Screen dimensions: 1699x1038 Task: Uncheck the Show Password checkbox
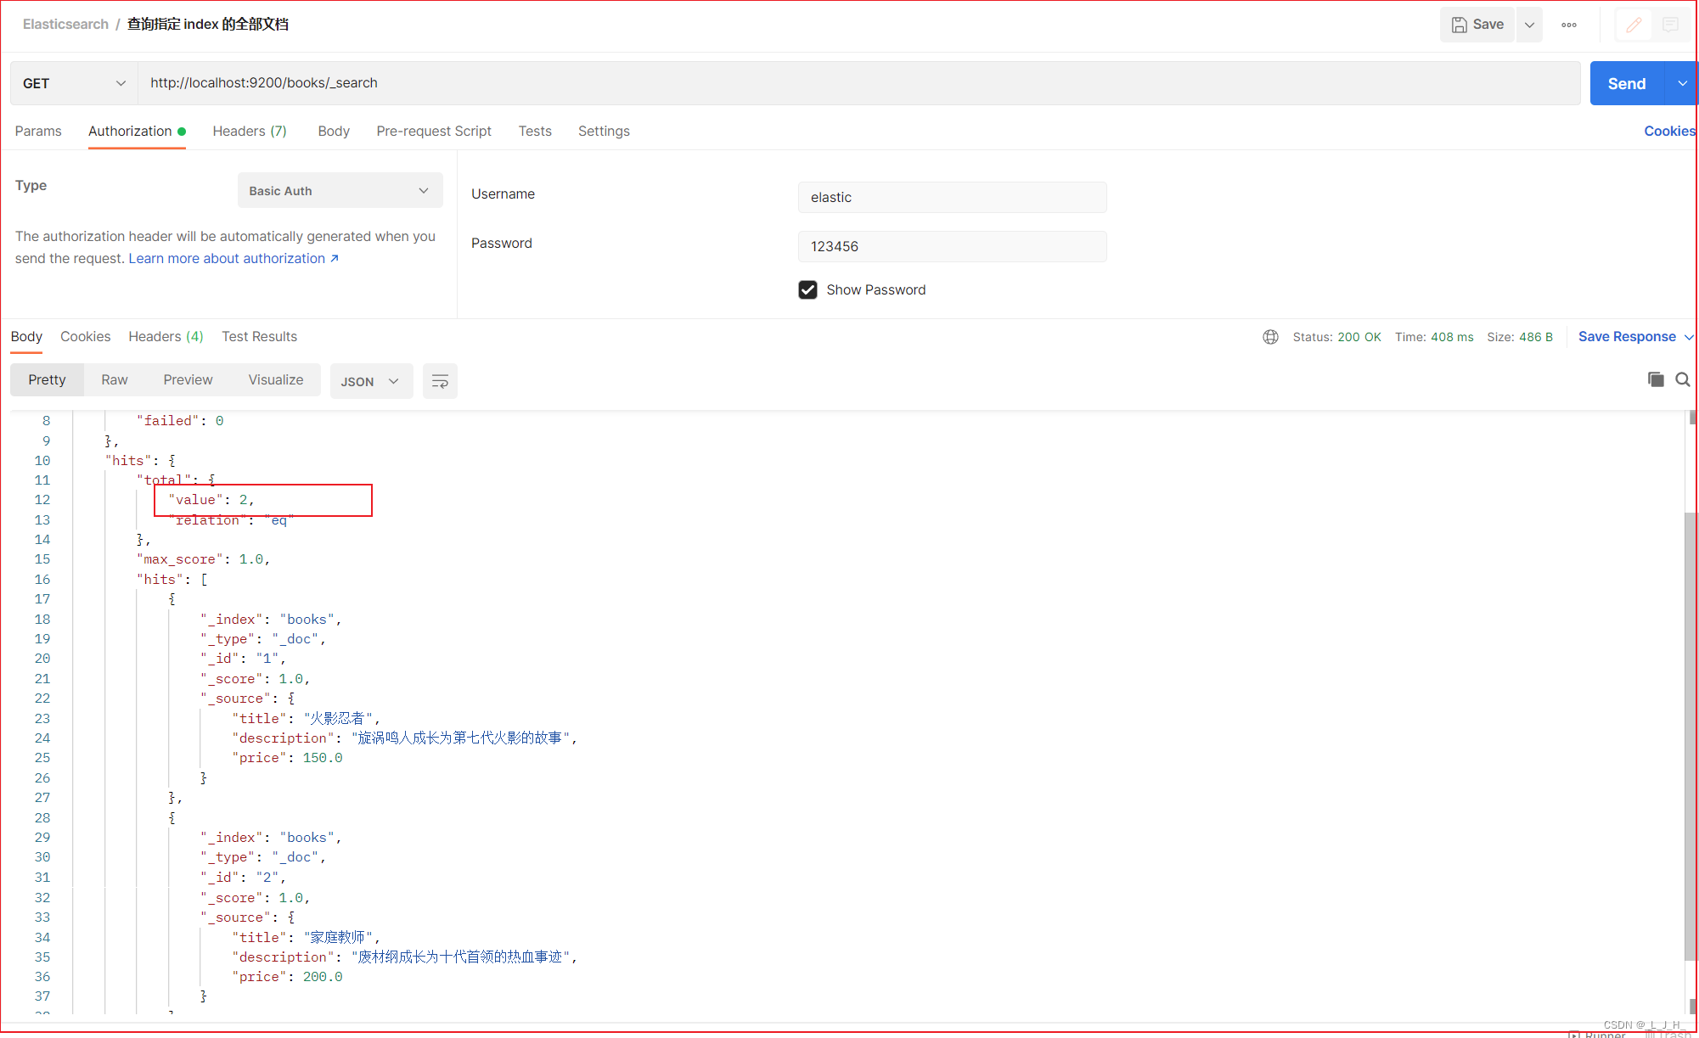pos(807,290)
